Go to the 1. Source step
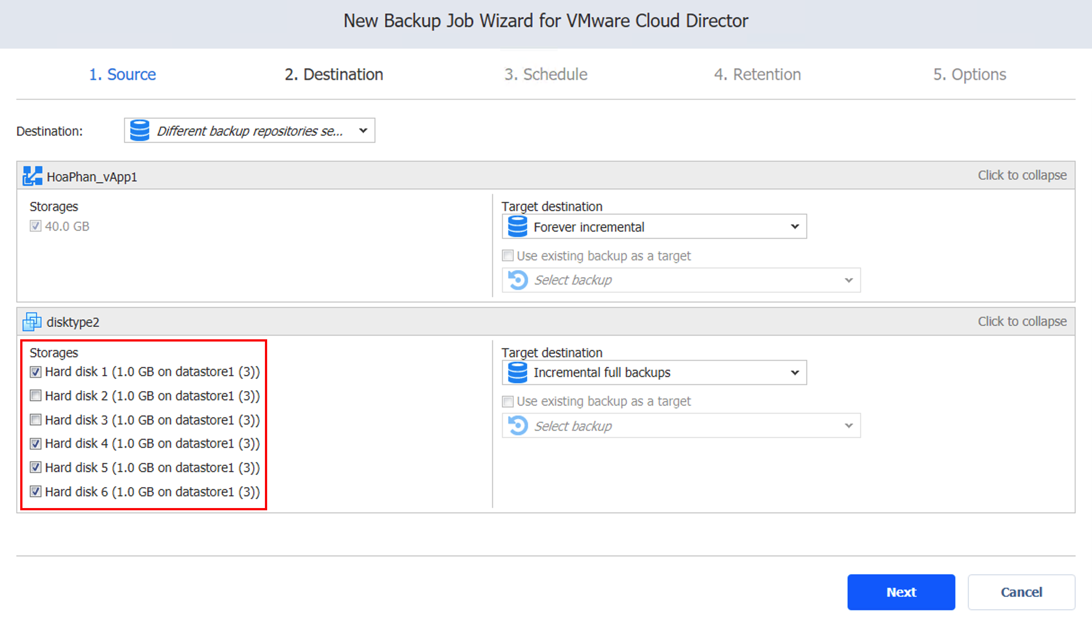This screenshot has width=1092, height=618. (123, 75)
